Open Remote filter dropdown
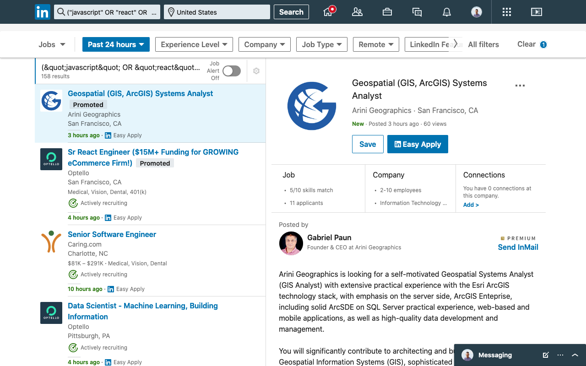This screenshot has height=366, width=586. click(376, 44)
